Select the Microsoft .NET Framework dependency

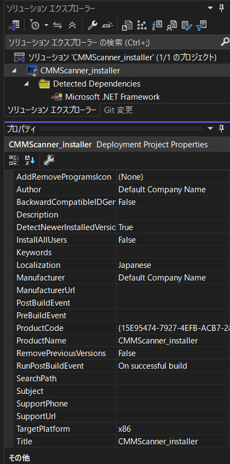coord(112,97)
